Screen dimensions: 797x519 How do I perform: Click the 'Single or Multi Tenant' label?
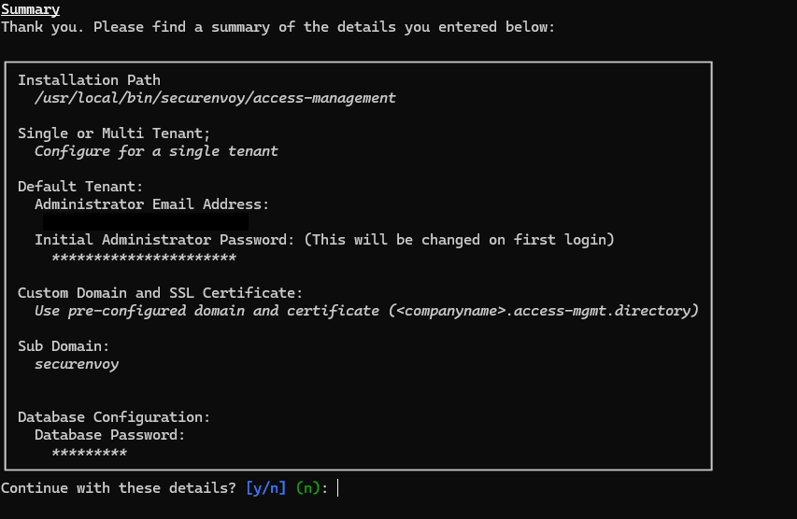point(114,133)
